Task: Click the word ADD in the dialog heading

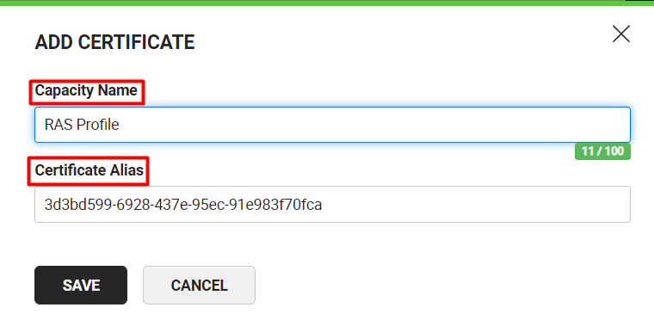Action: click(54, 42)
